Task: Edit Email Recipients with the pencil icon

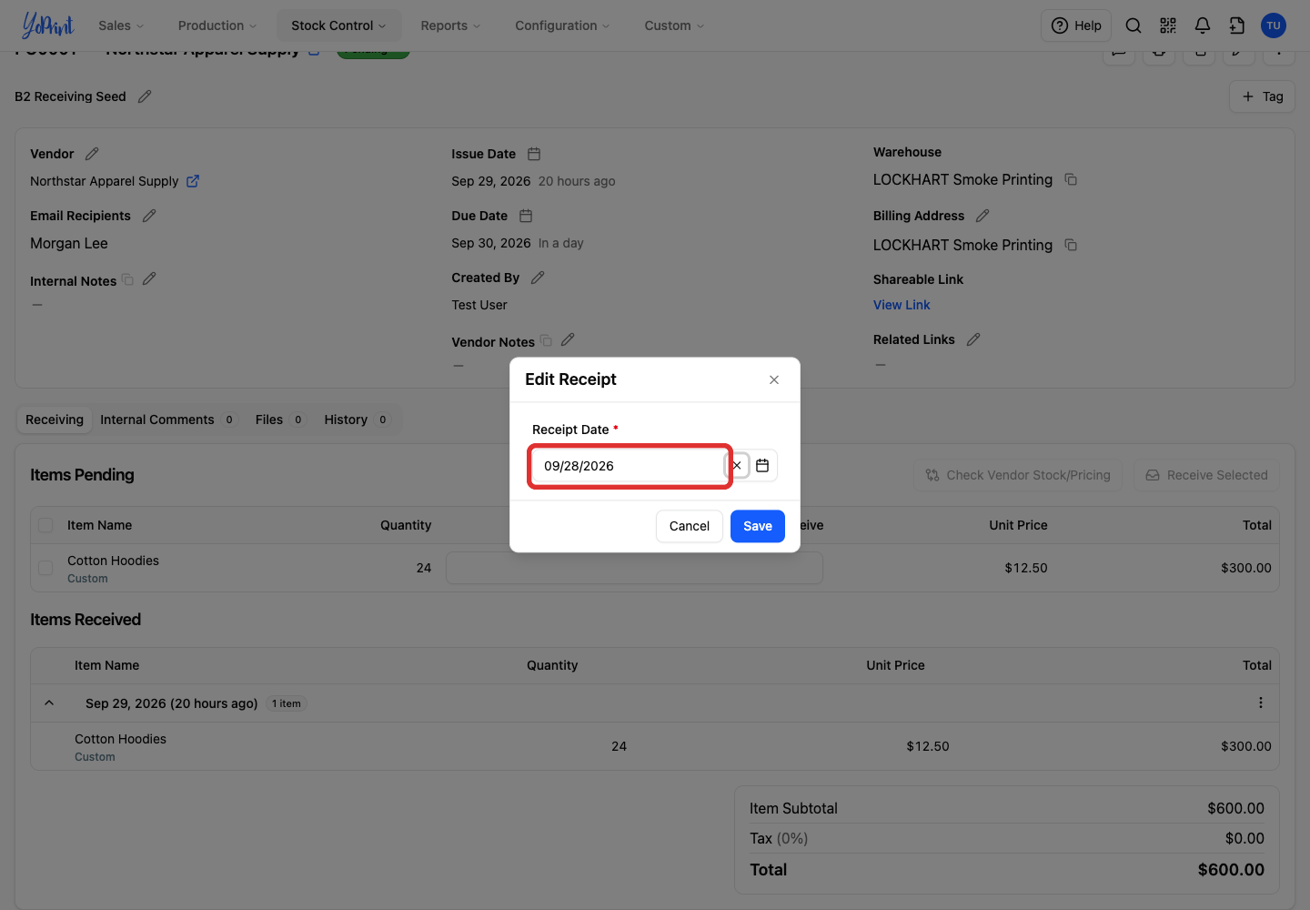Action: click(149, 216)
